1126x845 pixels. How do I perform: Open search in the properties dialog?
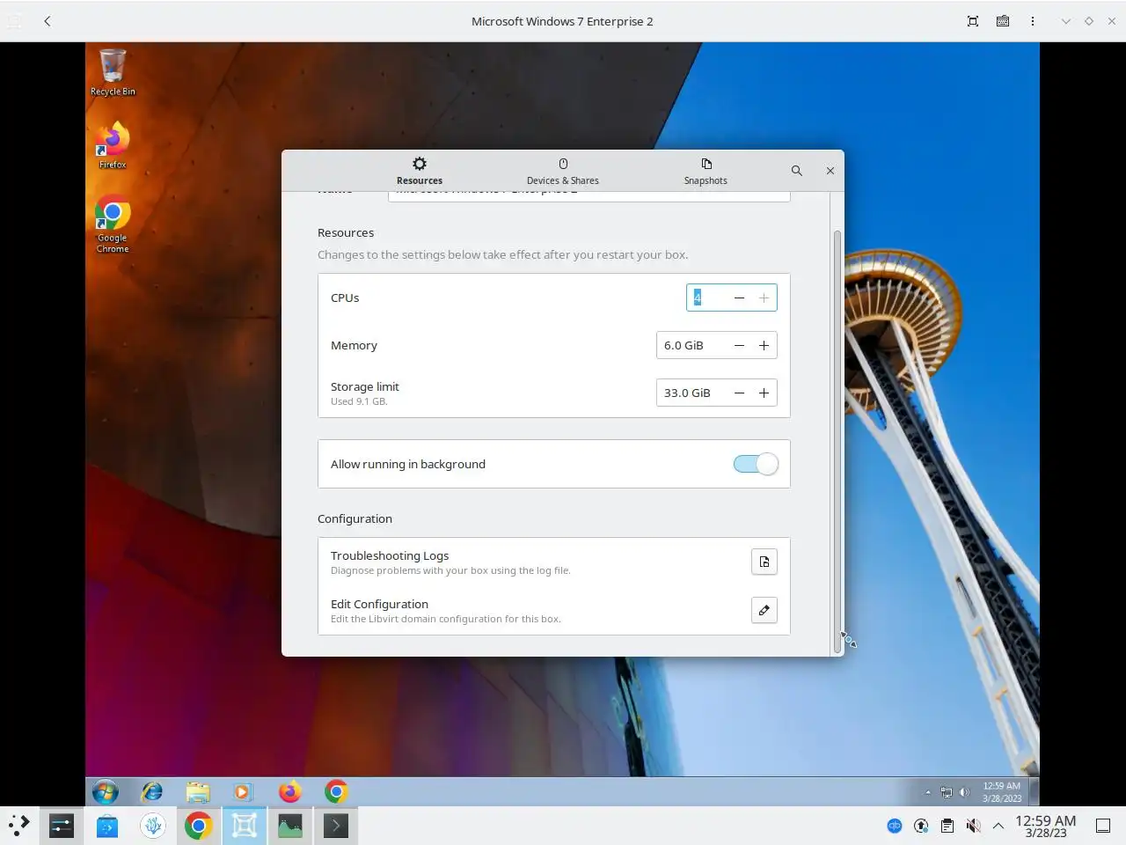pyautogui.click(x=796, y=171)
